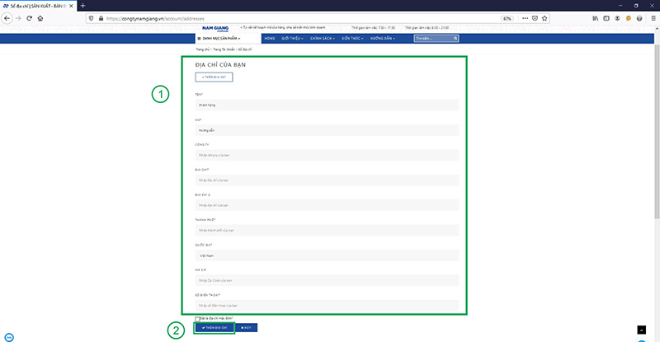
Task: Expand the Kiến thức menu
Action: [352, 38]
